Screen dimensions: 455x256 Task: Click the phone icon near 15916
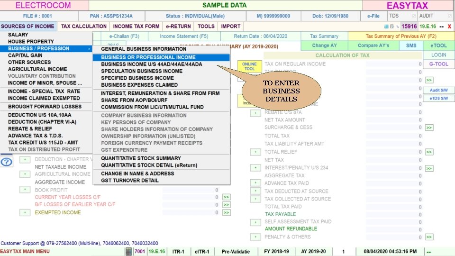(x=398, y=27)
